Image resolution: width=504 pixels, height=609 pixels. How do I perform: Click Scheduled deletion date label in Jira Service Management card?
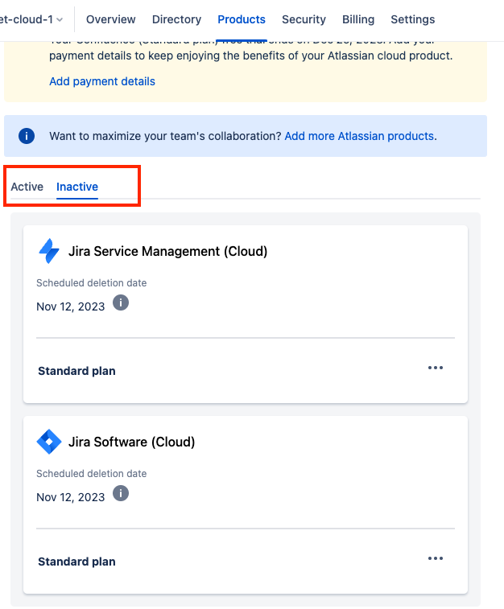click(x=91, y=282)
